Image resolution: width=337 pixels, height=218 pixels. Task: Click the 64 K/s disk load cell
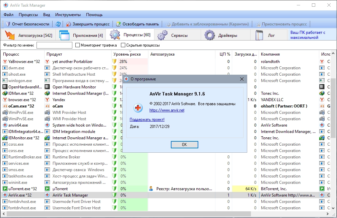click(x=245, y=189)
